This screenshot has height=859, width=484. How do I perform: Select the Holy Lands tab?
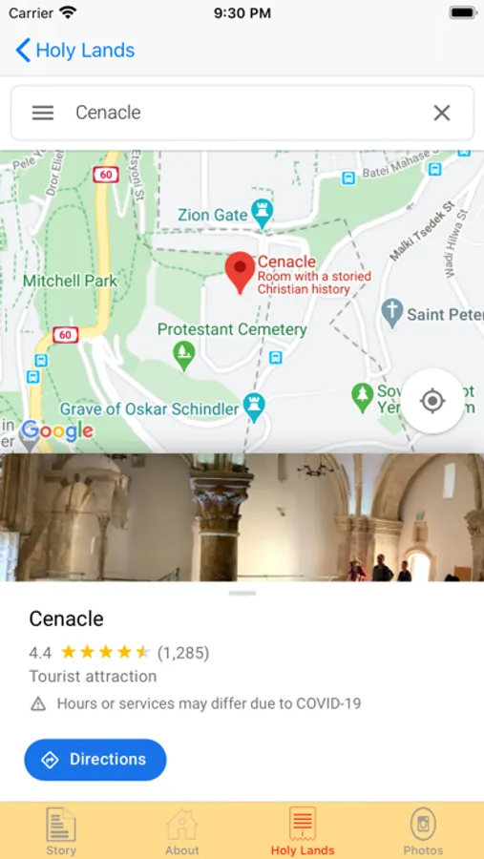[x=303, y=831]
